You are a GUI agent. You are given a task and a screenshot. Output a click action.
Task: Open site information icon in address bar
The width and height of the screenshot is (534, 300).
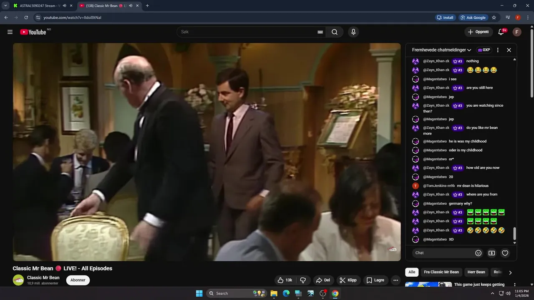(38, 17)
